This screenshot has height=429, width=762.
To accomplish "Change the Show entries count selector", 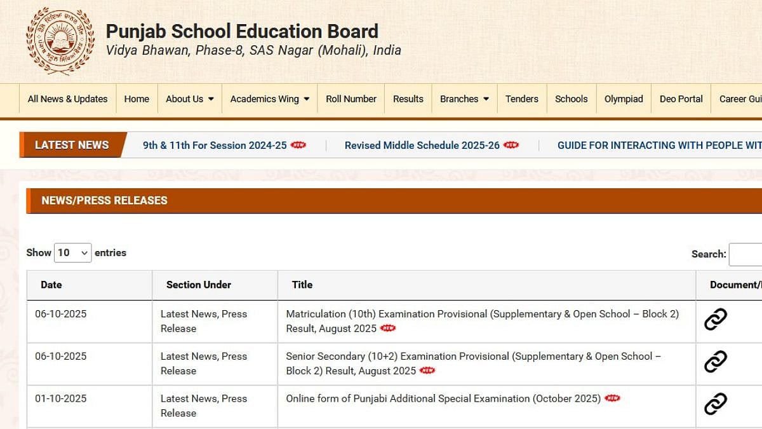I will pyautogui.click(x=72, y=253).
